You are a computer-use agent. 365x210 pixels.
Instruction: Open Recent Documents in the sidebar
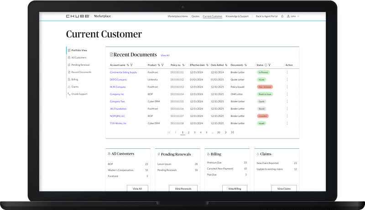pos(81,72)
